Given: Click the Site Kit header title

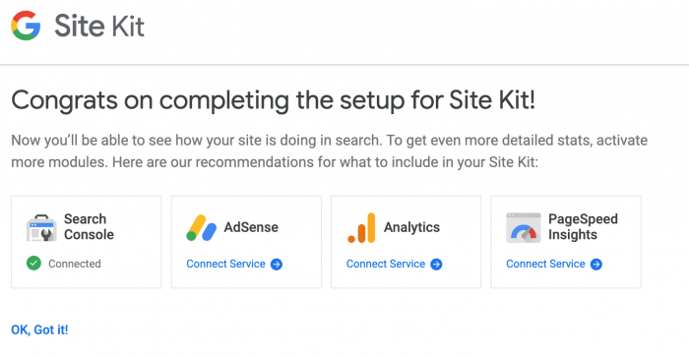Looking at the screenshot, I should 99,26.
